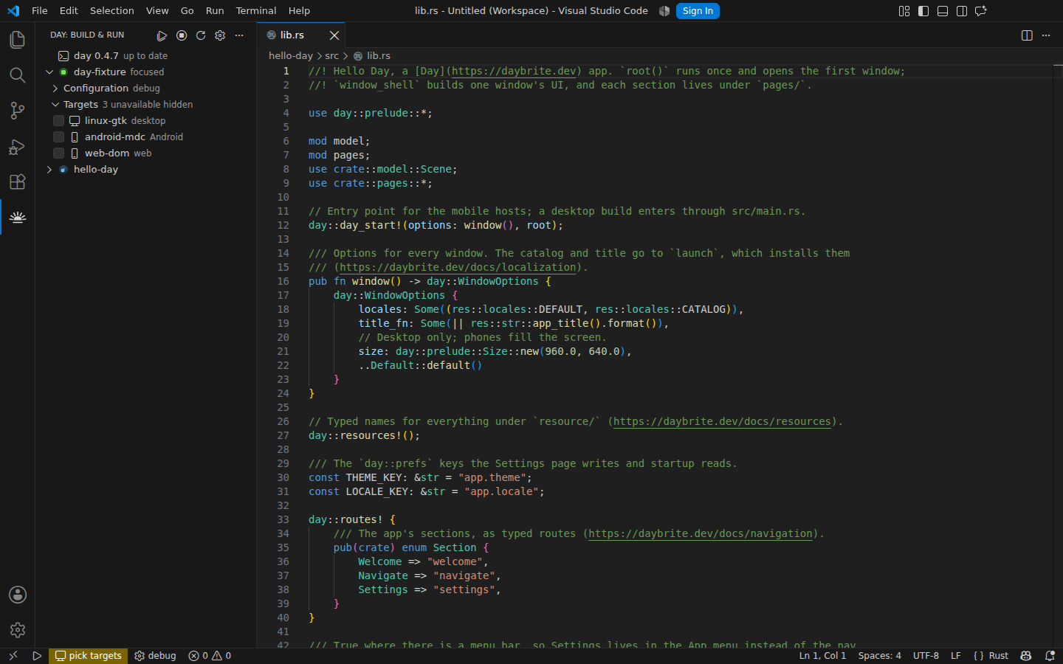Open notifications bell in status bar
The image size is (1063, 664).
1050,656
